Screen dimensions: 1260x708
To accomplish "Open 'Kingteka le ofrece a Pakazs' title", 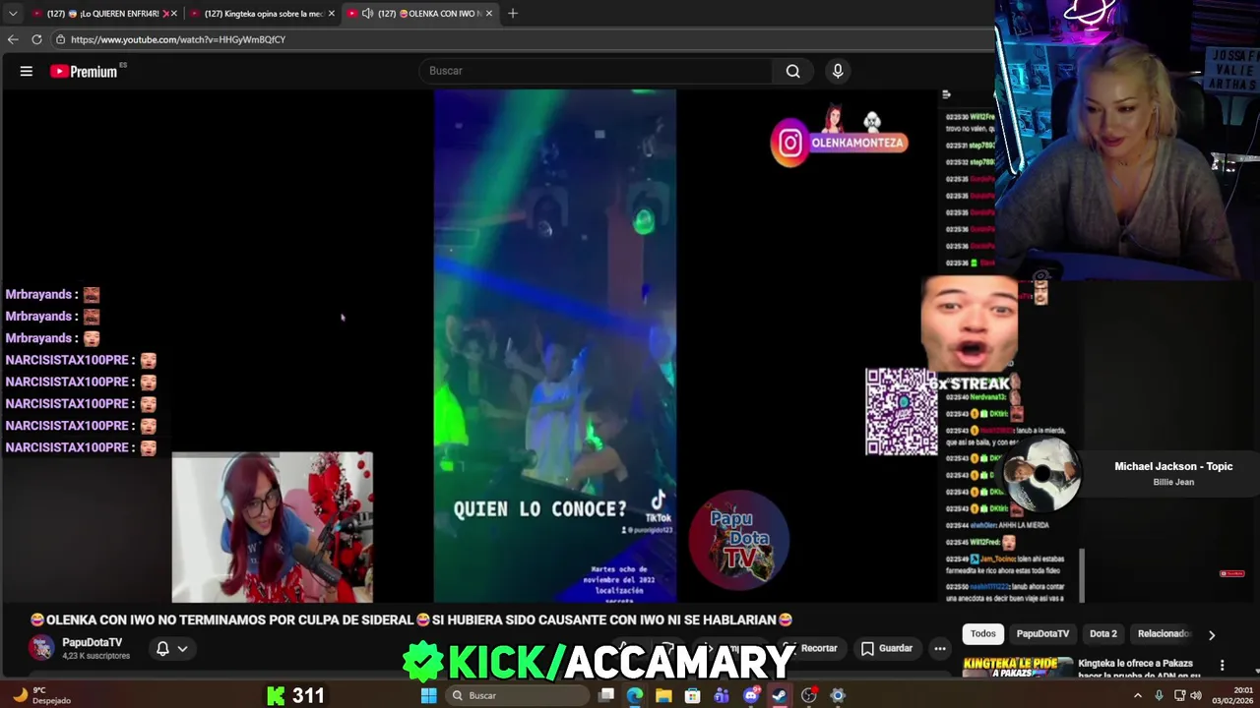I will (x=1139, y=670).
